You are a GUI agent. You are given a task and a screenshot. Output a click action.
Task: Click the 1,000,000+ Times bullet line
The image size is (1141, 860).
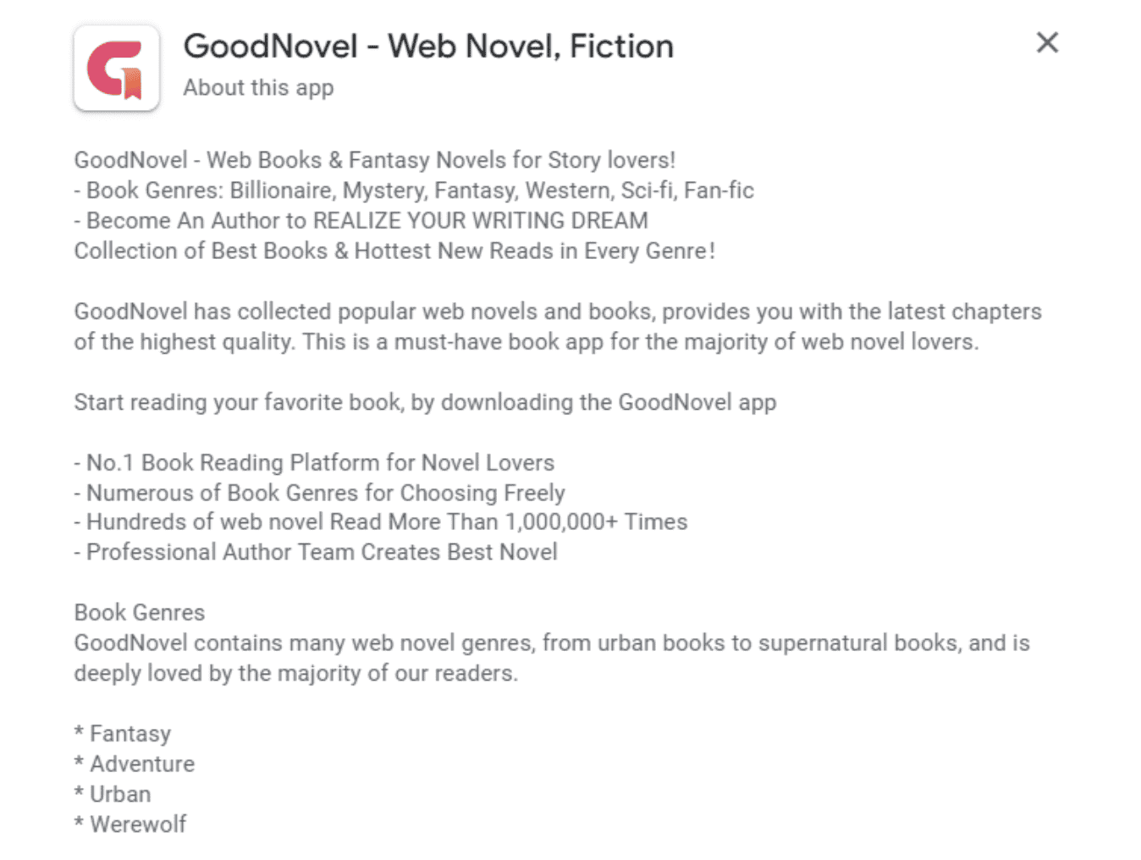pyautogui.click(x=381, y=522)
